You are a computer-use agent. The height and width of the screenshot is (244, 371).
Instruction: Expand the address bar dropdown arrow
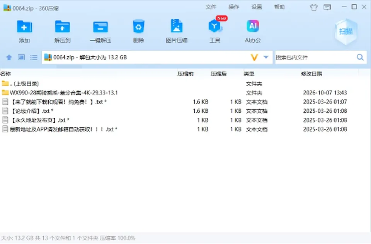click(266, 57)
